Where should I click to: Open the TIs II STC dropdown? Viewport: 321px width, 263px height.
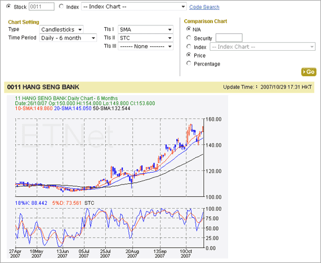click(x=145, y=38)
